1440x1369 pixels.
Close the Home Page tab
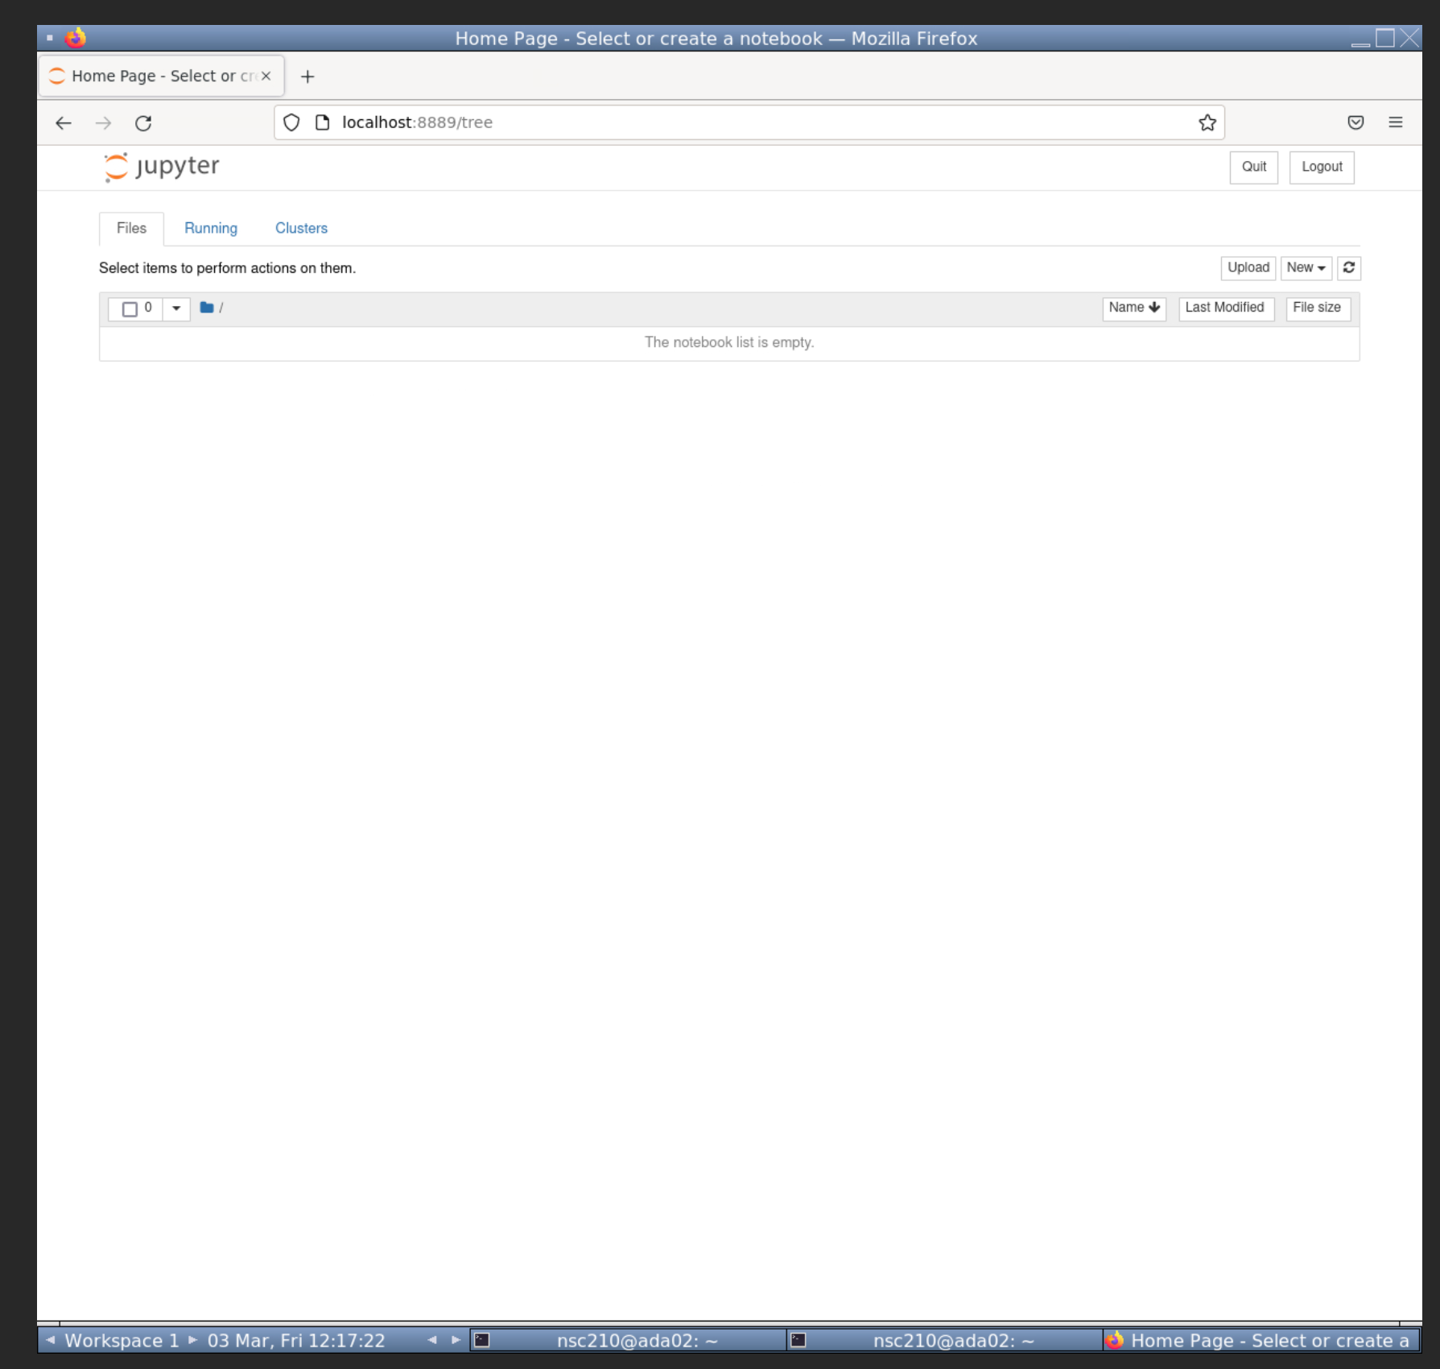tap(266, 76)
